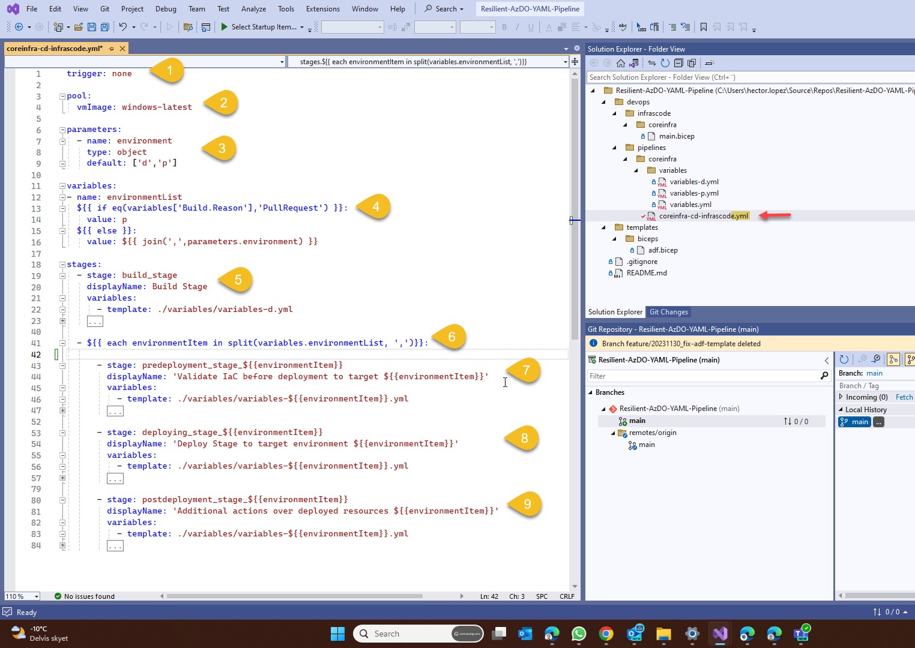Image resolution: width=915 pixels, height=648 pixels.
Task: Collapse the templates folder in tree
Action: coord(604,227)
